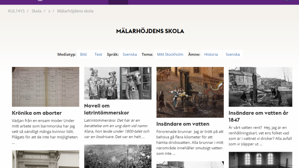This screenshot has width=299, height=168.
Task: Open the Barnkrubba photo thumbnail
Action: point(46,159)
